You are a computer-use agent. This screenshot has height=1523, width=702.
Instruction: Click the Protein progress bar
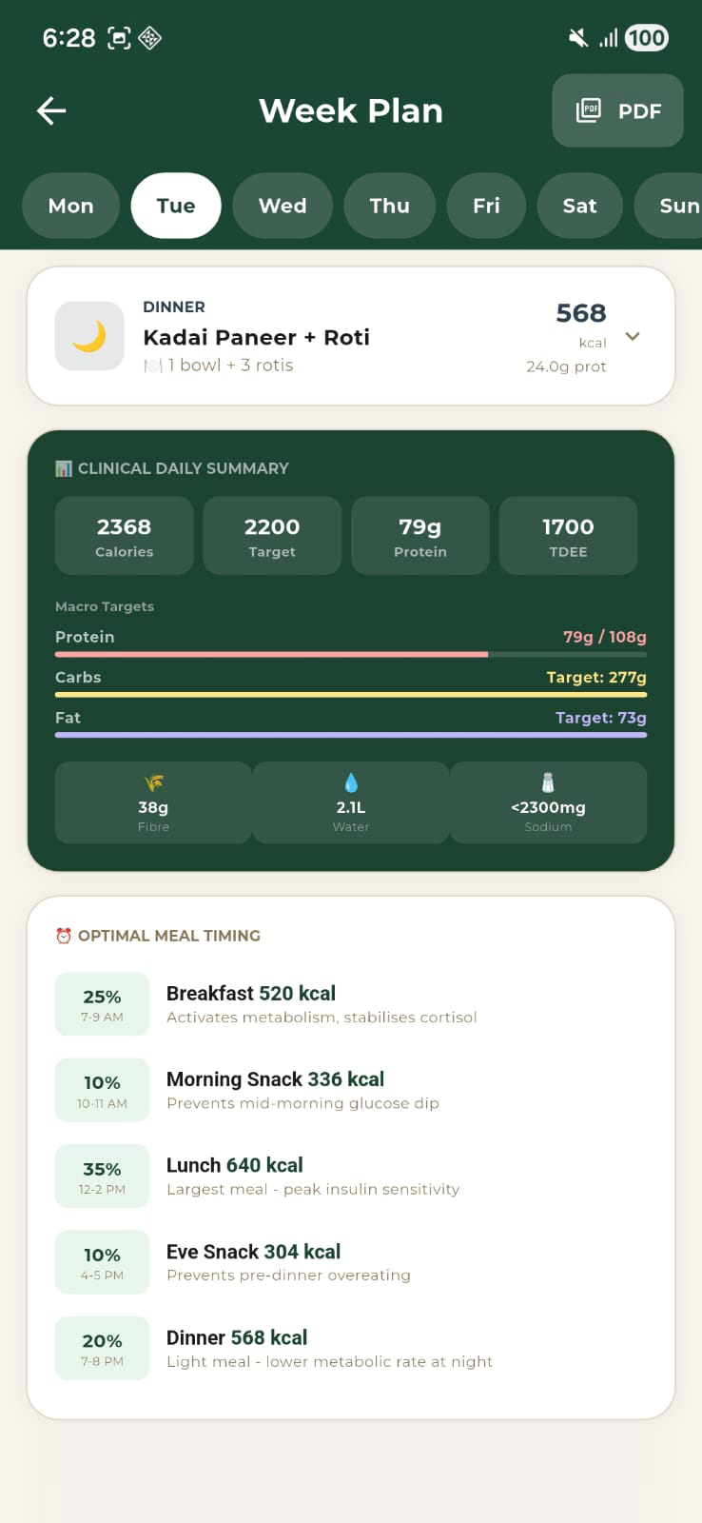pyautogui.click(x=350, y=655)
